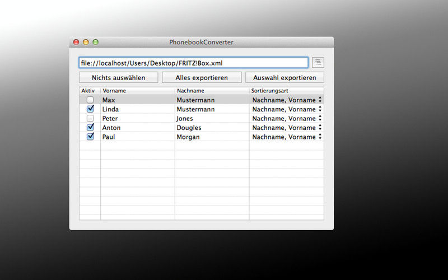Close the PhonebookConverter window with red button
Viewport: 448px width, 280px height.
click(76, 42)
